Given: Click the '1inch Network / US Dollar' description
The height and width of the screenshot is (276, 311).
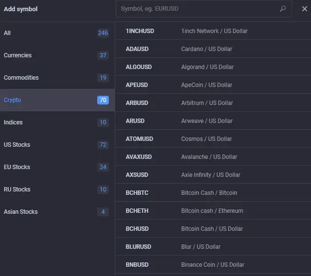Looking at the screenshot, I should pyautogui.click(x=214, y=31).
